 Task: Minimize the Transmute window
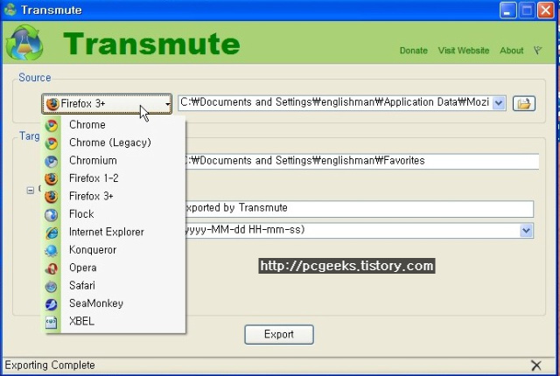click(507, 10)
